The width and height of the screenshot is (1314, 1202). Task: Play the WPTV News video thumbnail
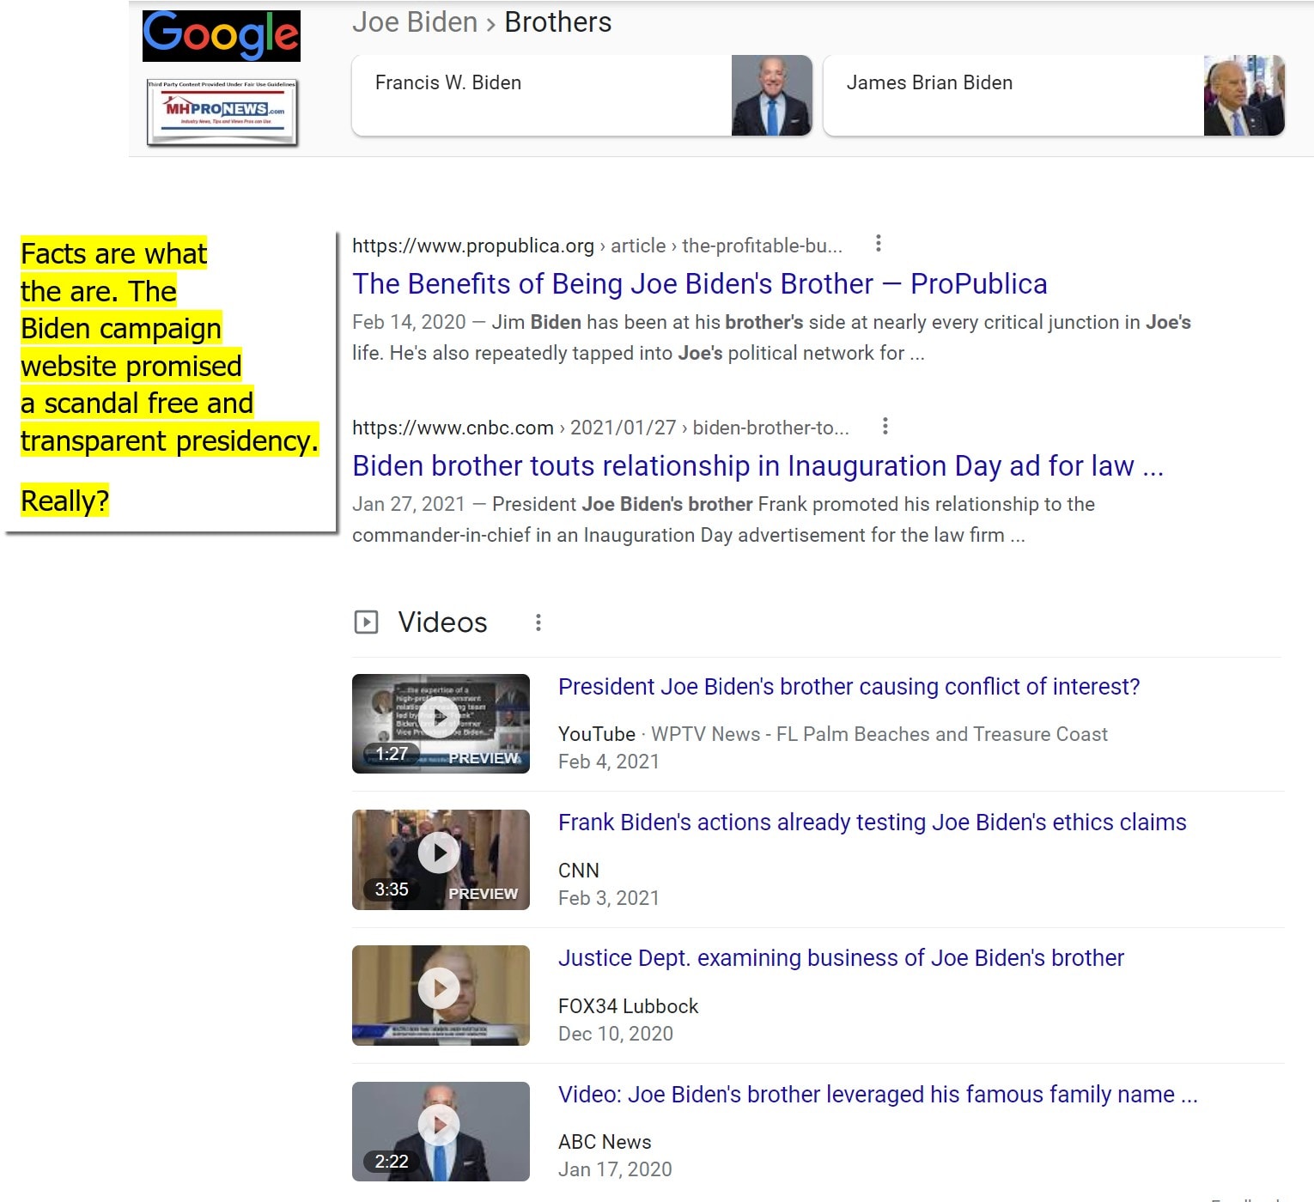(441, 723)
